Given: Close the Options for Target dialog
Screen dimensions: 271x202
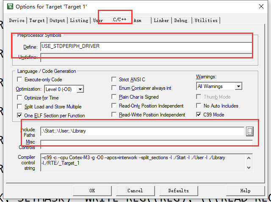Looking at the screenshot, I should point(261,6).
